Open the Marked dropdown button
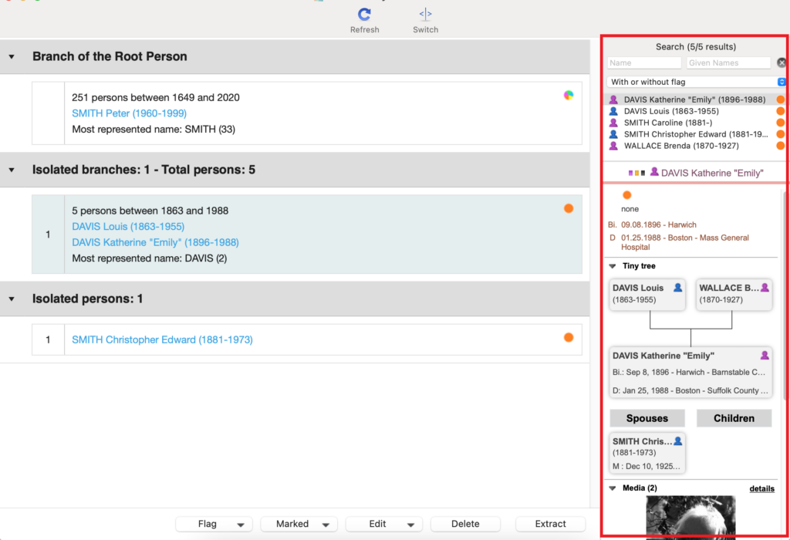The image size is (790, 540). [299, 524]
